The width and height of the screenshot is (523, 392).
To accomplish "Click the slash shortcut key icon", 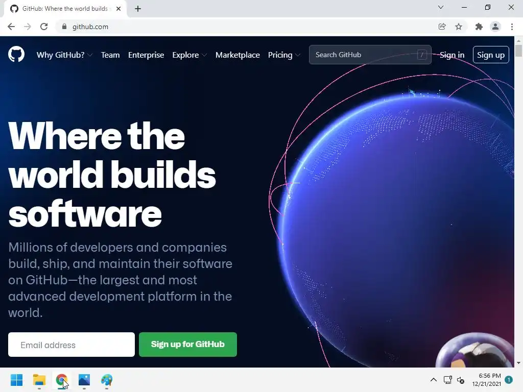I will (x=421, y=55).
